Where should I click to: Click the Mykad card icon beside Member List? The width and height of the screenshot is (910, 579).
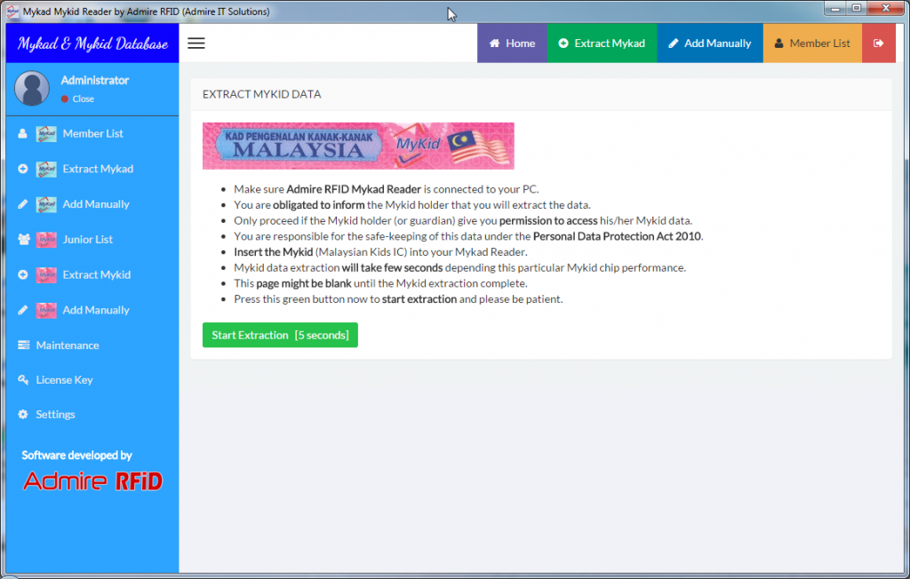pos(46,134)
